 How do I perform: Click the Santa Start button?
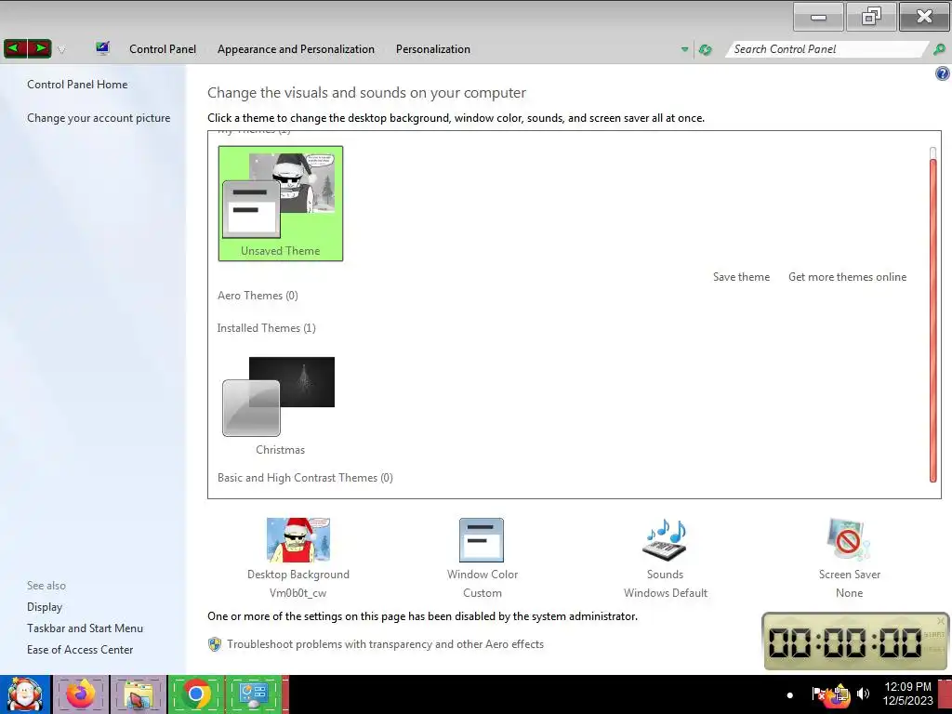24,694
